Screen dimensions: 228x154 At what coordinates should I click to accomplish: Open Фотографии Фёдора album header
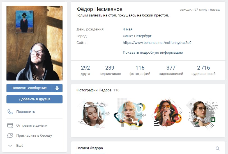click(94, 90)
